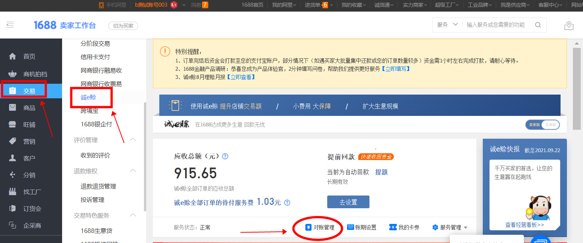The width and height of the screenshot is (583, 243).
Task: Toggle the 卖家版/买家版 switch
Action: pyautogui.click(x=542, y=125)
